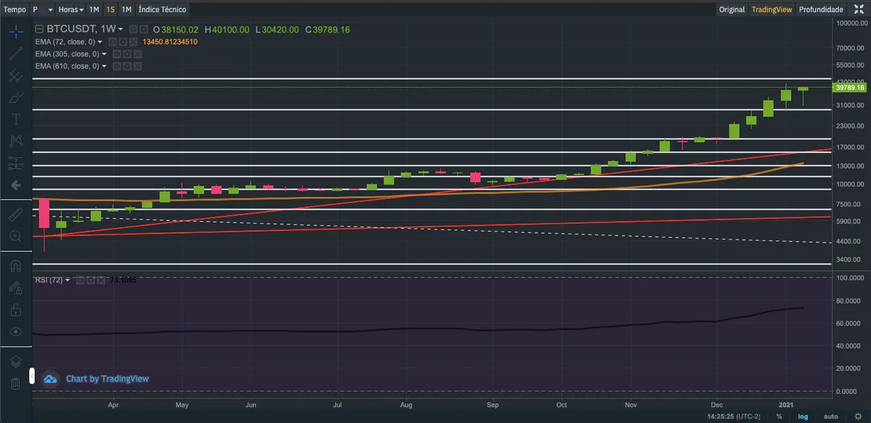Open the Horas timeframe dropdown
Screen dimensions: 871x423
[x=71, y=10]
